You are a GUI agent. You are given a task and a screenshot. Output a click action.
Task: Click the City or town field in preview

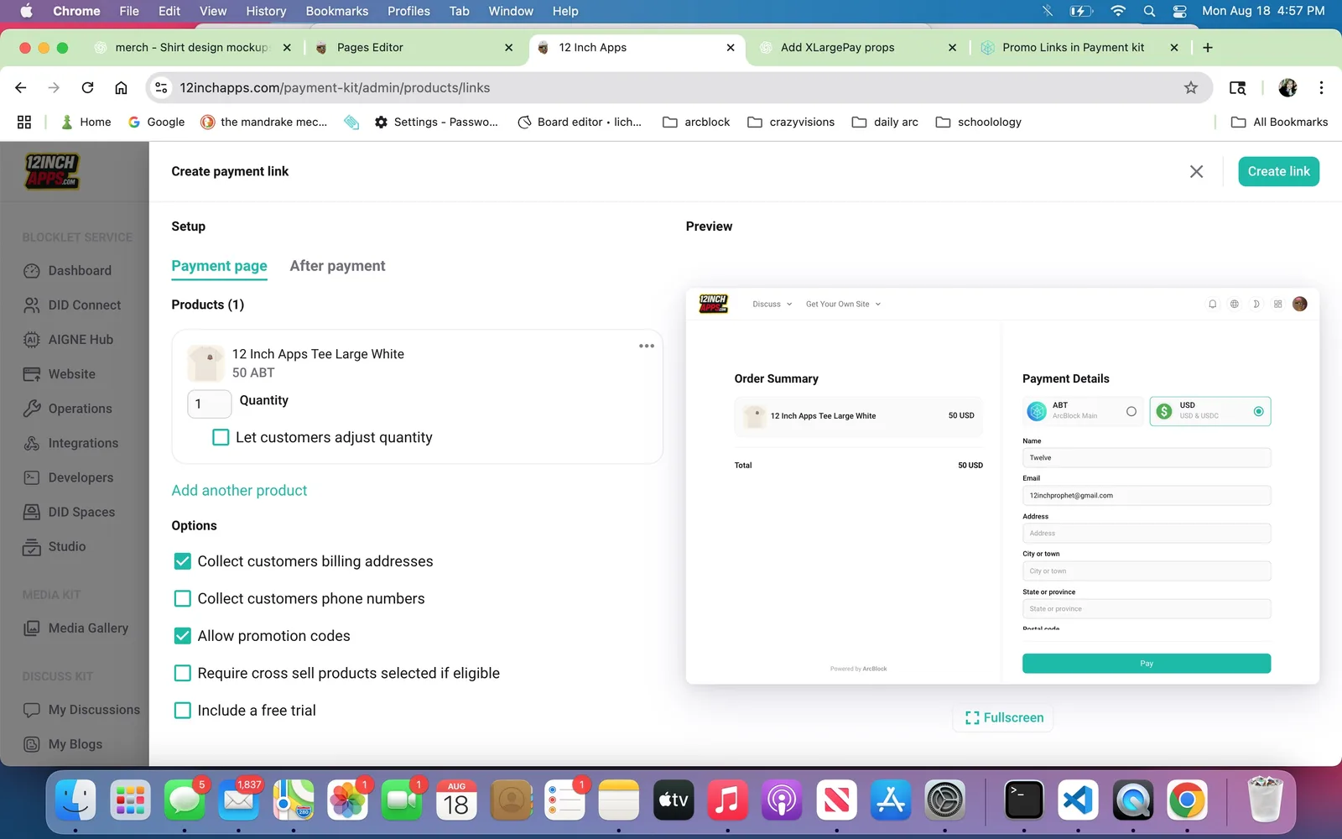pyautogui.click(x=1147, y=571)
